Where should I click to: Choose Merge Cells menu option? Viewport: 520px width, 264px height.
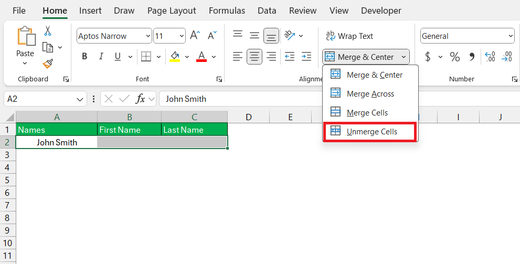370,113
